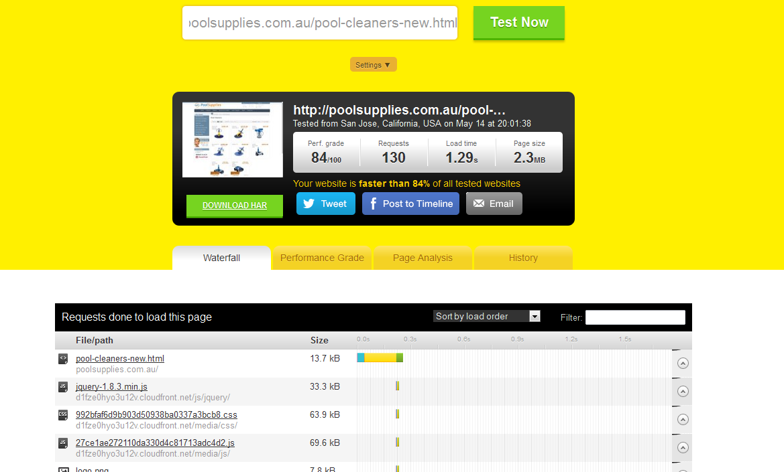Open the Sort by load order dropdown
The image size is (784, 472).
click(x=486, y=317)
